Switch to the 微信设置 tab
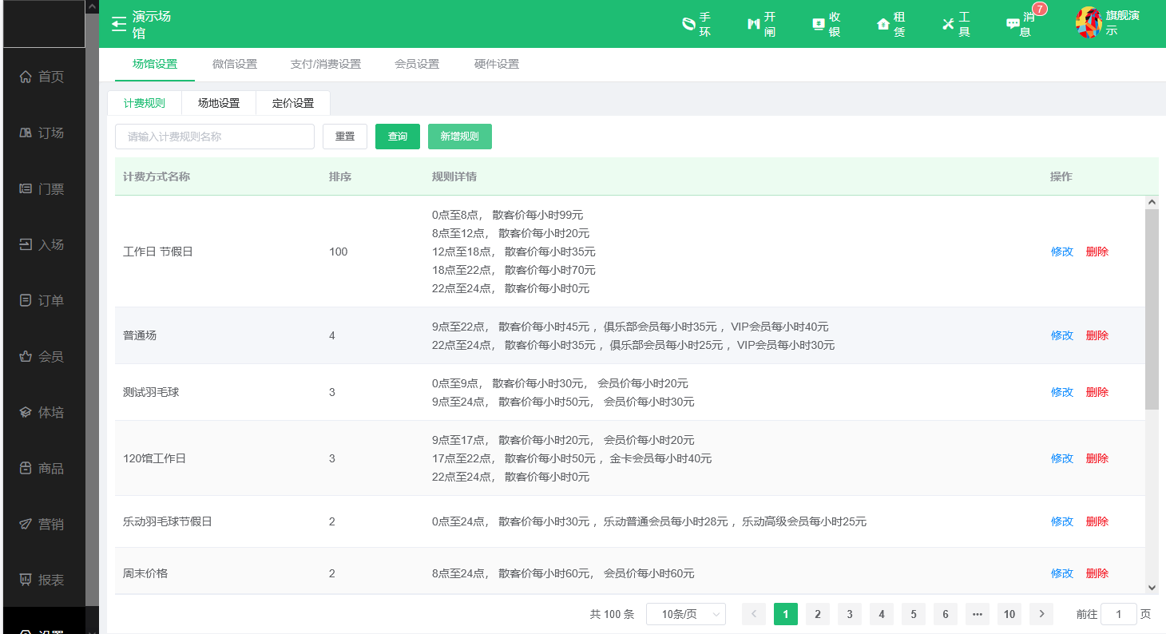 235,64
